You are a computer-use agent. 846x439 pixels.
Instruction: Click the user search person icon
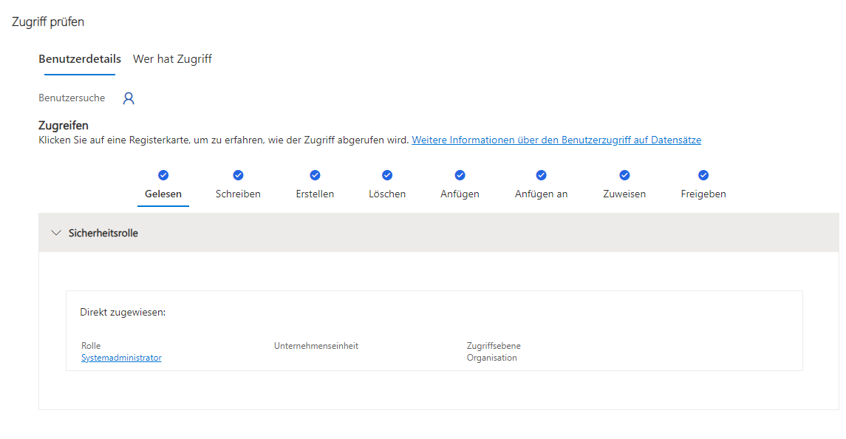point(129,98)
